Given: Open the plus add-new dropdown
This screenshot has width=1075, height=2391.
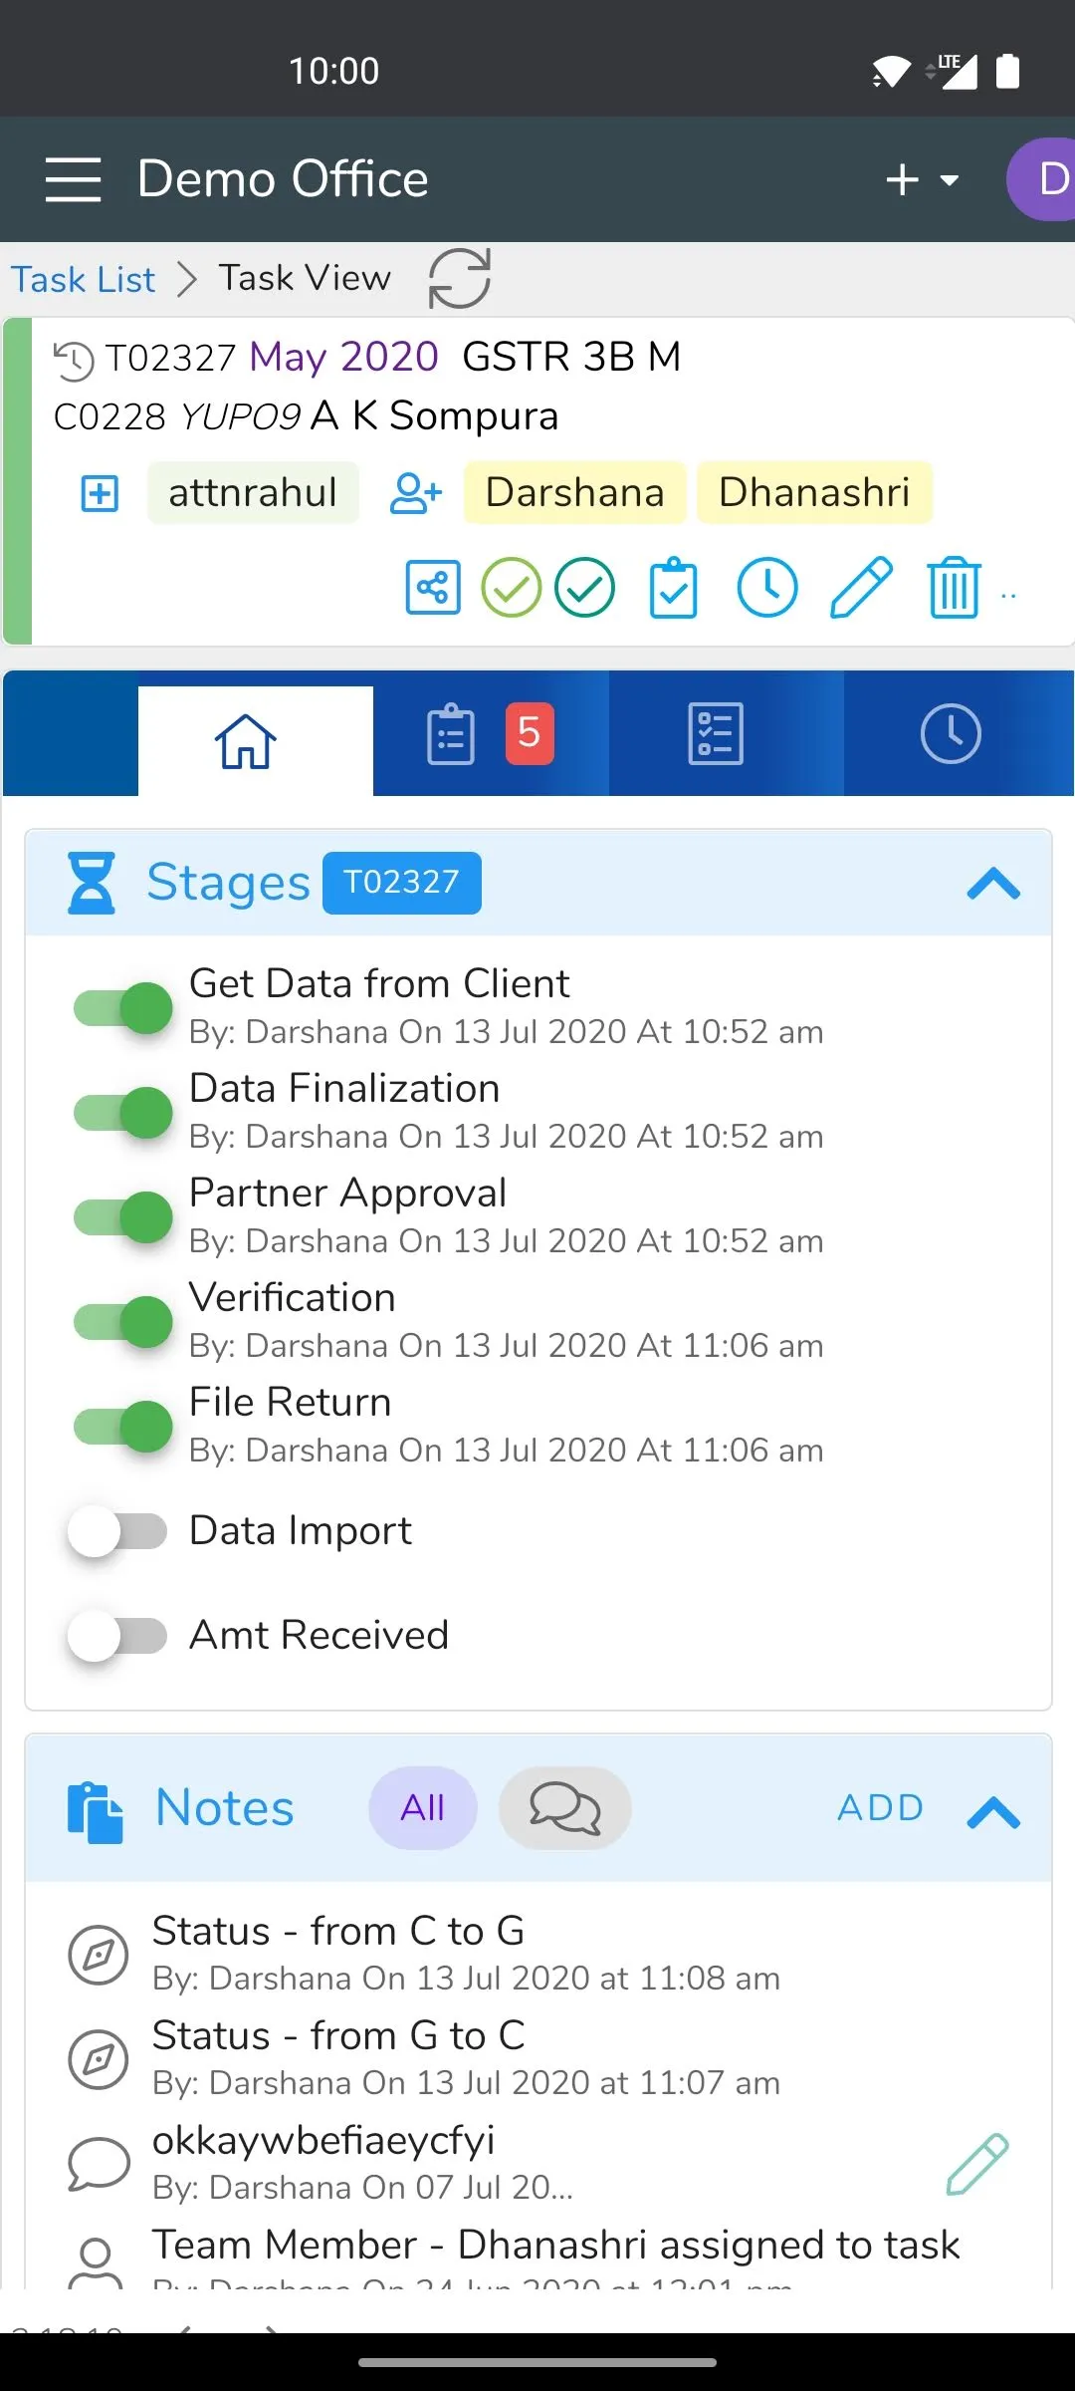Looking at the screenshot, I should coord(922,180).
